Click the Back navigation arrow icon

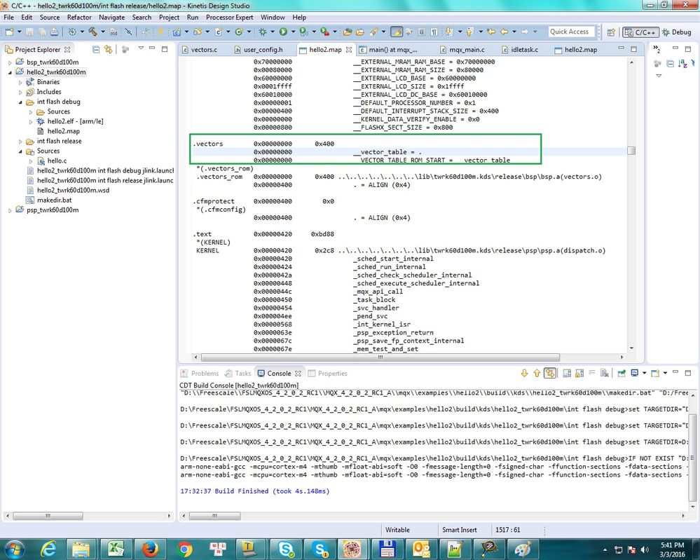click(x=504, y=32)
